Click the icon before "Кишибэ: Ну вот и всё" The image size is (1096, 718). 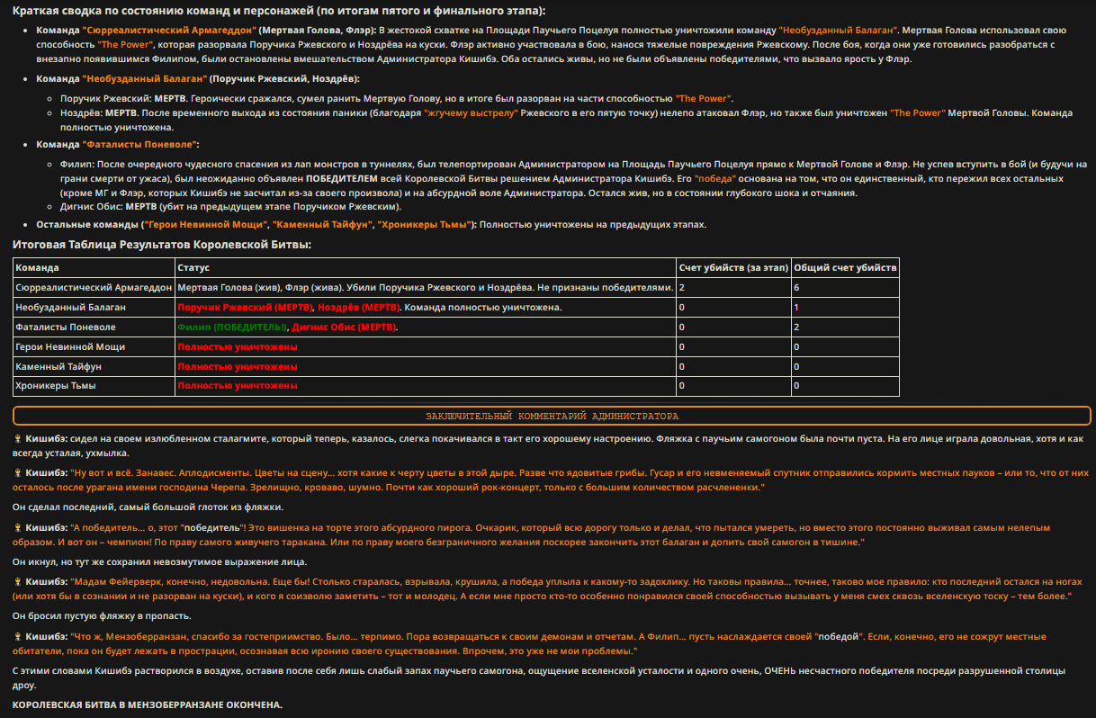coord(18,472)
